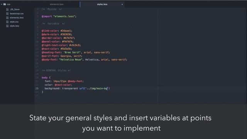Screen dimensions: 247x139
Task: Click the @heading-font 'Bree Serif' line
Action: tap(76, 53)
